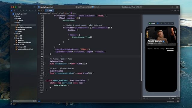Run the project with the play button
The image size is (192, 108).
[x=34, y=7]
